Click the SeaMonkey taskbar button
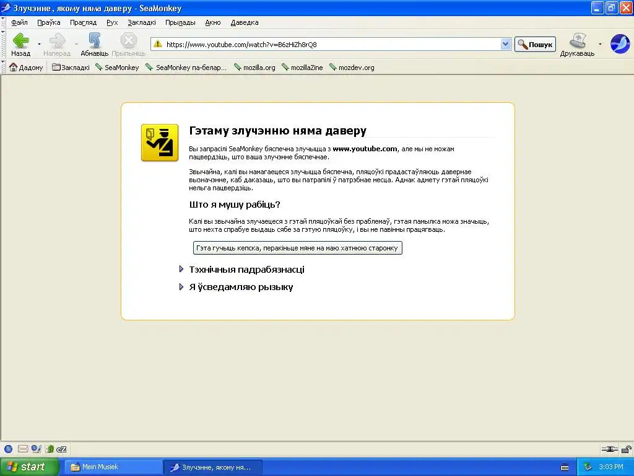 213,467
